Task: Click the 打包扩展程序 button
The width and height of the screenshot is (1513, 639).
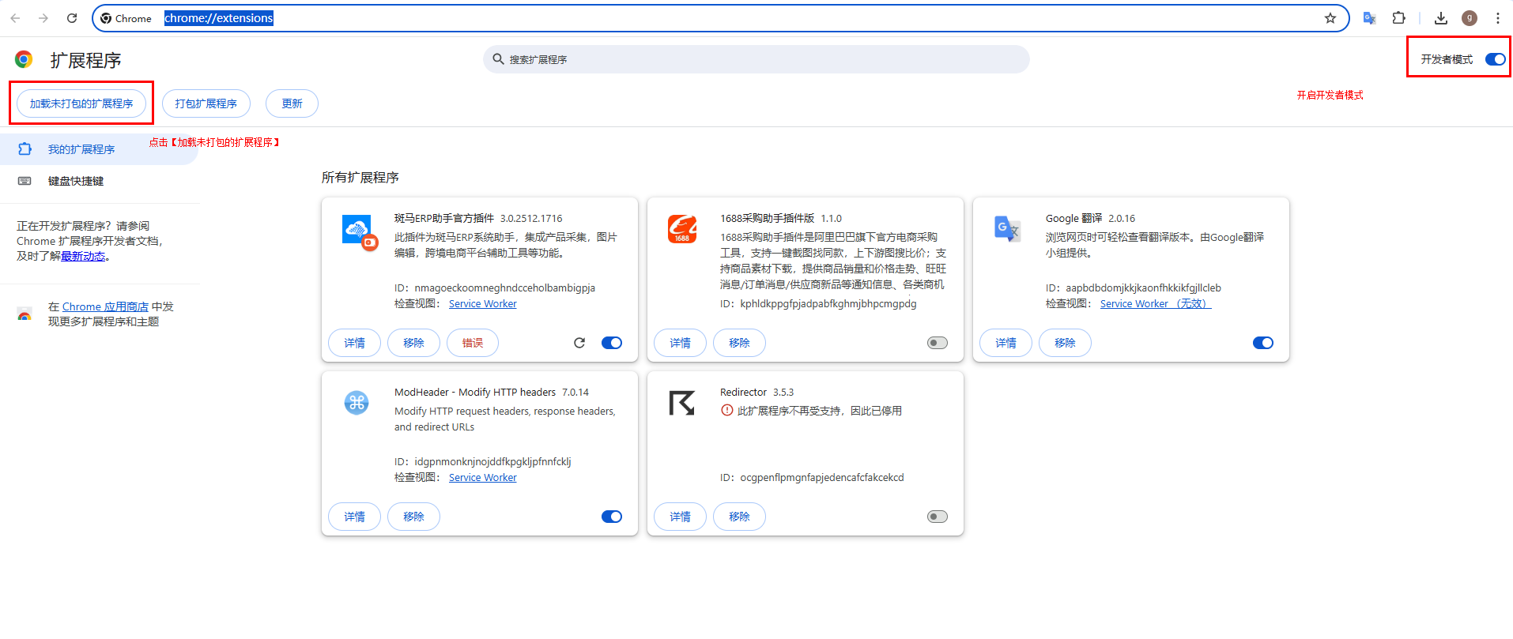Action: 206,103
